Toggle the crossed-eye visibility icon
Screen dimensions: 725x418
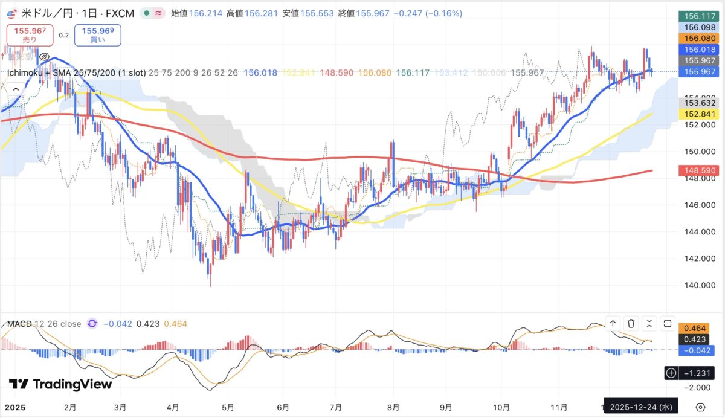coord(44,57)
